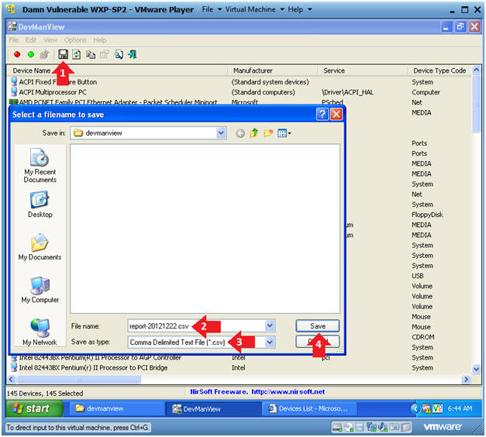
Task: Click the dialog Help question mark button
Action: (322, 115)
